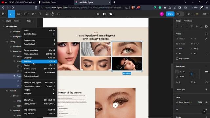Choose Copy from context menu
The image size is (210, 118).
point(39,30)
